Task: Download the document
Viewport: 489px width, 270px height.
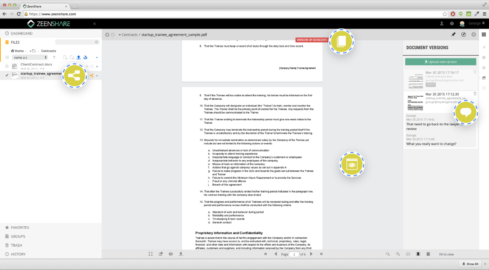Action: 181,254
